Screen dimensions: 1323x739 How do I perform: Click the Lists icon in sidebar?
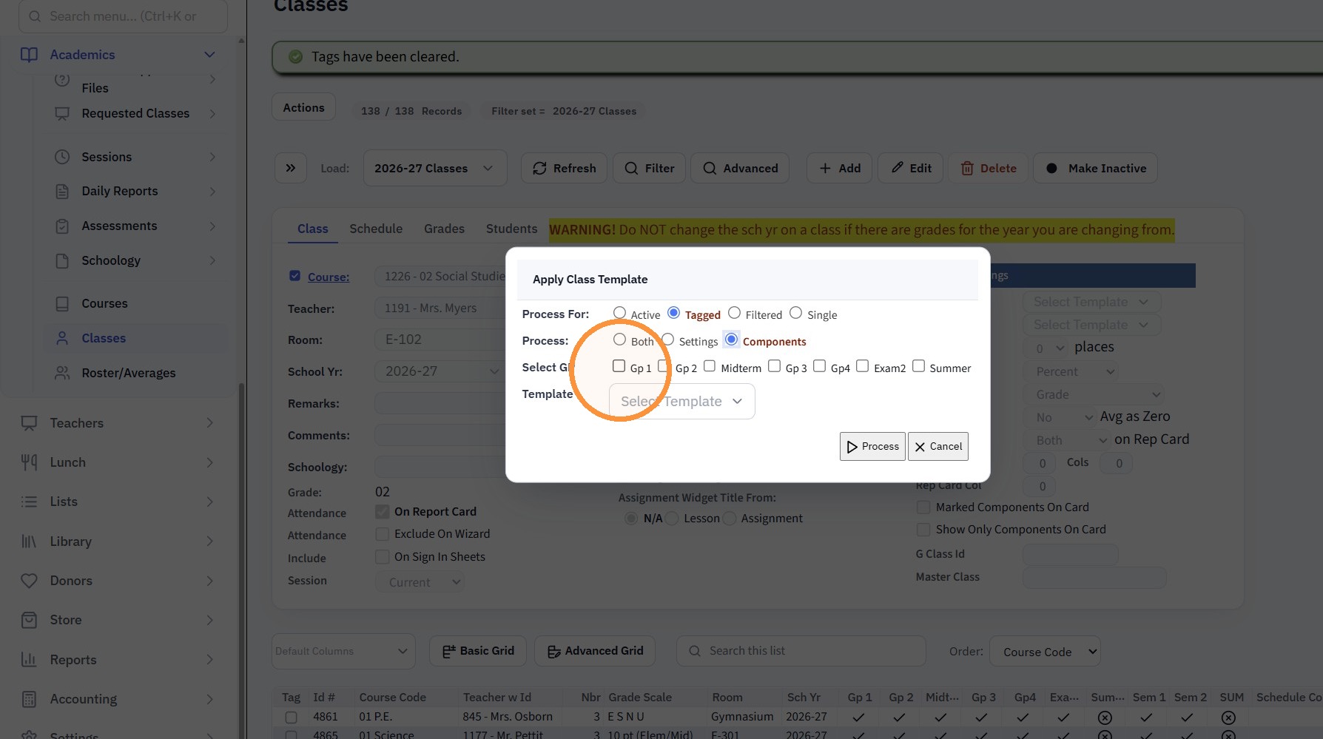pyautogui.click(x=29, y=502)
